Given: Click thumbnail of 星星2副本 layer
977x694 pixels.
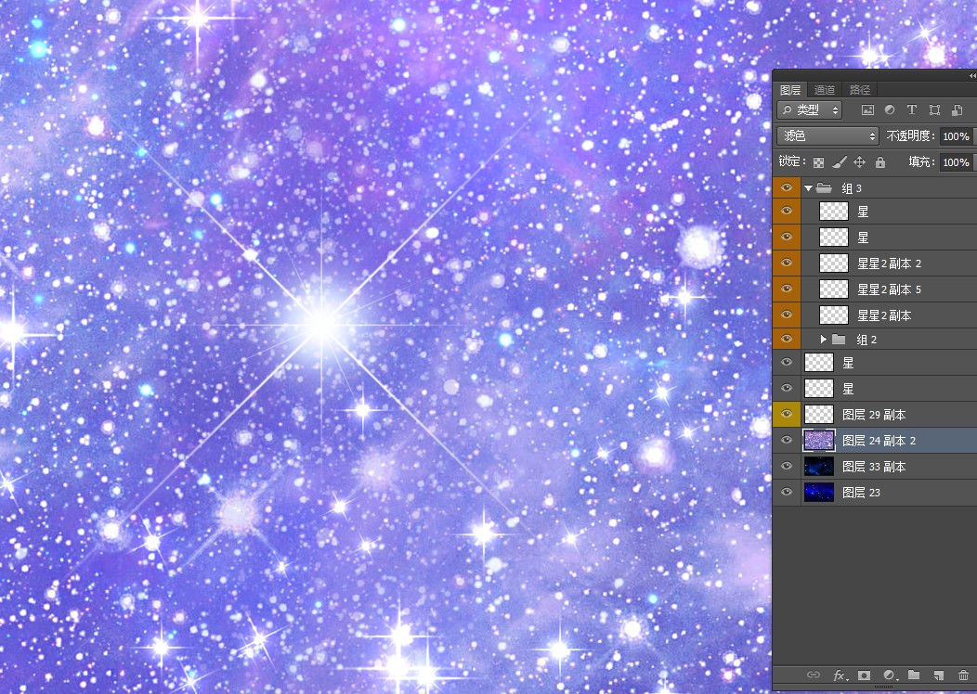Looking at the screenshot, I should pyautogui.click(x=834, y=315).
